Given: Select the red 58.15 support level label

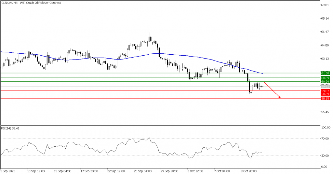Looking at the screenshot, I should 325,98.
